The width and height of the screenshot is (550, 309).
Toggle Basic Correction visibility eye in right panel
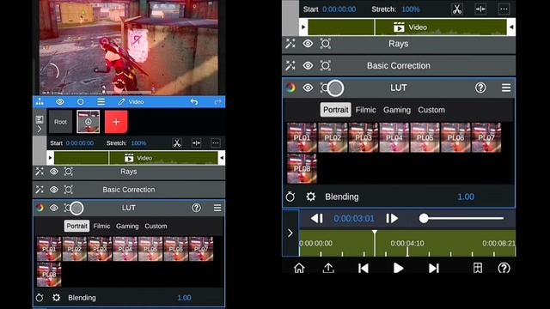coord(308,65)
